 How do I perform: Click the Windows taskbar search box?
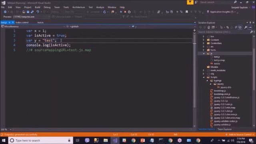41,140
